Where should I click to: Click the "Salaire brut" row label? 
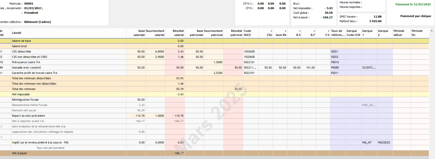pyautogui.click(x=19, y=46)
